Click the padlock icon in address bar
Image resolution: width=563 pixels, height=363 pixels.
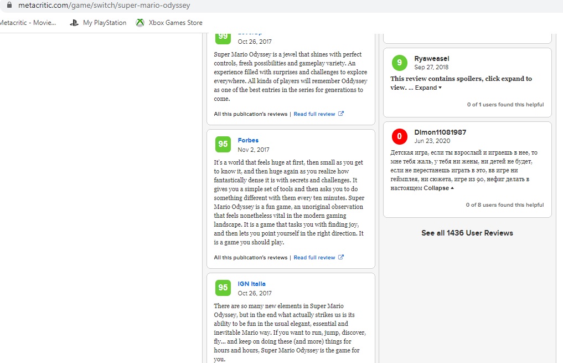click(9, 5)
